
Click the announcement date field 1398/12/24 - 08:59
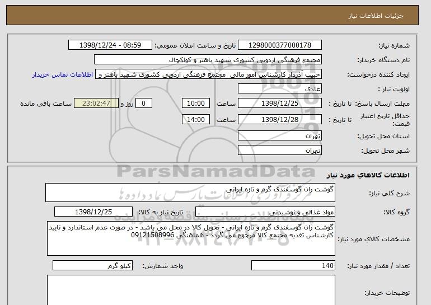coord(110,45)
